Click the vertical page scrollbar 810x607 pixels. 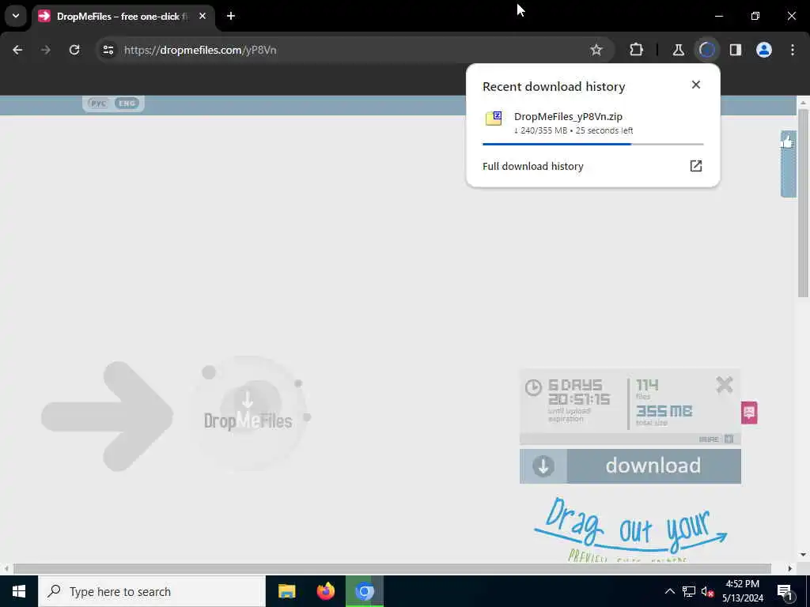[x=803, y=203]
